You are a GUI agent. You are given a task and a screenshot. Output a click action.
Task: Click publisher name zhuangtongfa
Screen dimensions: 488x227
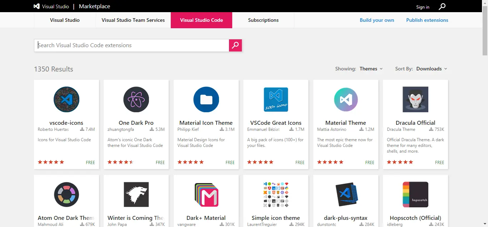(121, 129)
